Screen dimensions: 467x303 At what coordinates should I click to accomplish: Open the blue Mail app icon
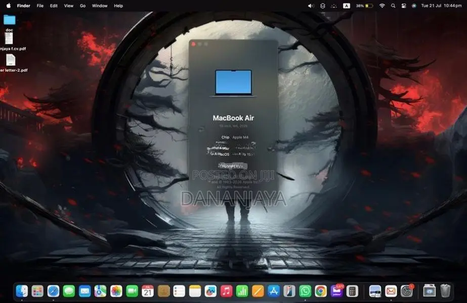[x=84, y=291]
